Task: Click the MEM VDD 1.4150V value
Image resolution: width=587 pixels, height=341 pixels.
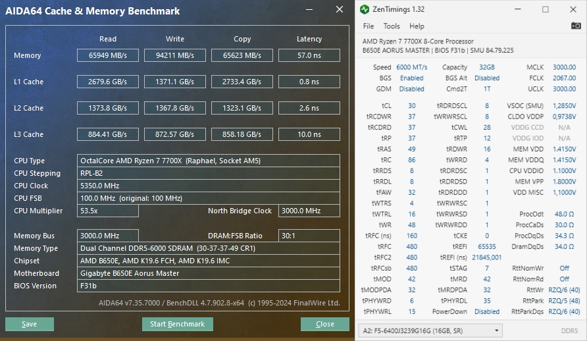Action: 564,149
